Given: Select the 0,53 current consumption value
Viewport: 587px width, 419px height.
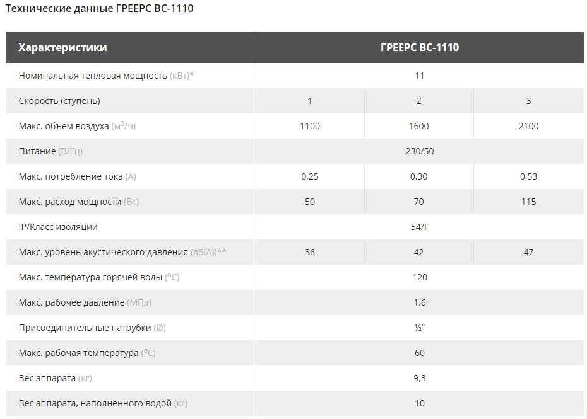Looking at the screenshot, I should (x=528, y=176).
